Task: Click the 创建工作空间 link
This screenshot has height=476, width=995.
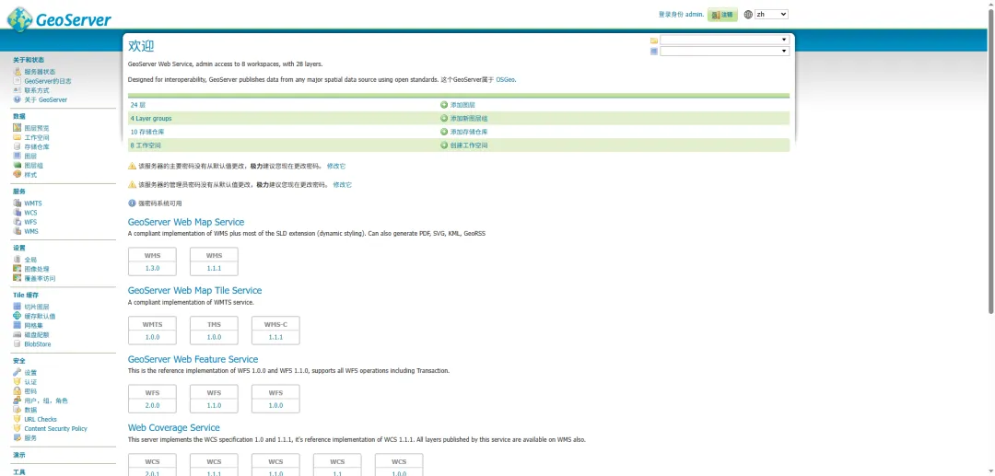Action: (x=469, y=145)
